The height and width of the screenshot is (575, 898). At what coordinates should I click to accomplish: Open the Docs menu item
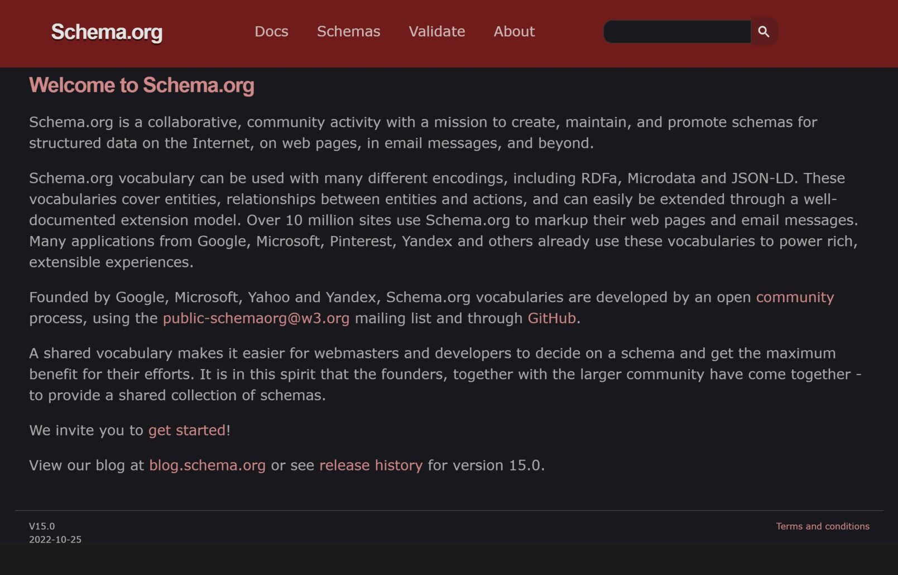click(x=271, y=31)
